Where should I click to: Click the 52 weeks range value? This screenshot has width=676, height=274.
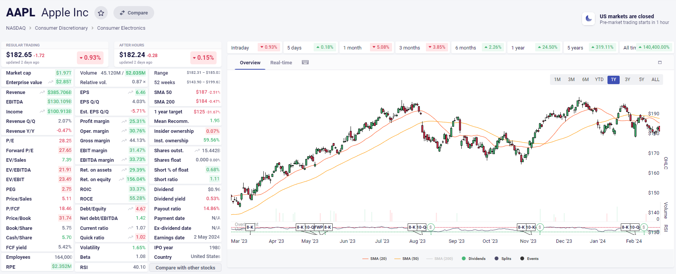pyautogui.click(x=203, y=82)
